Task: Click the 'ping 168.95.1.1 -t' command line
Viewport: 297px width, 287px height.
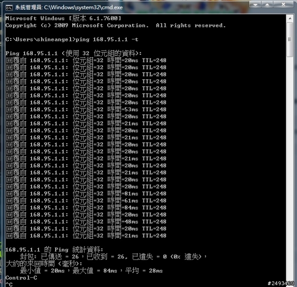Action: tap(72, 39)
